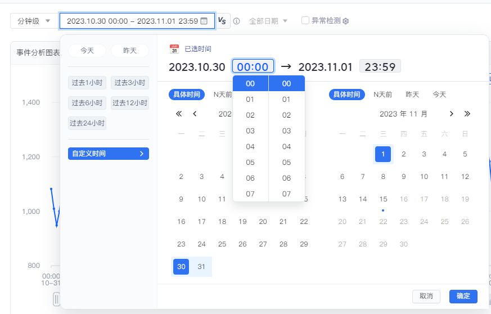Go to previous month with left arrow

click(195, 114)
